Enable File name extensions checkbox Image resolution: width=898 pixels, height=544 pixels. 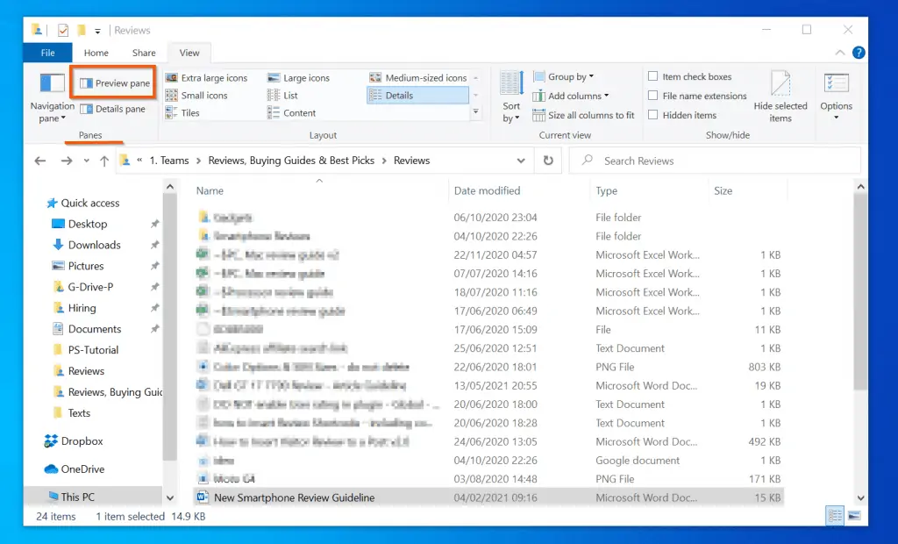pos(652,96)
